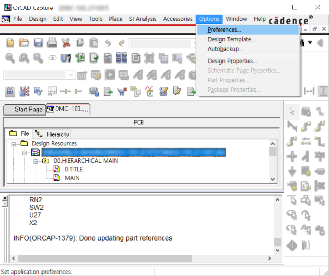
Task: Select the Design Resources folder
Action: tap(54, 144)
